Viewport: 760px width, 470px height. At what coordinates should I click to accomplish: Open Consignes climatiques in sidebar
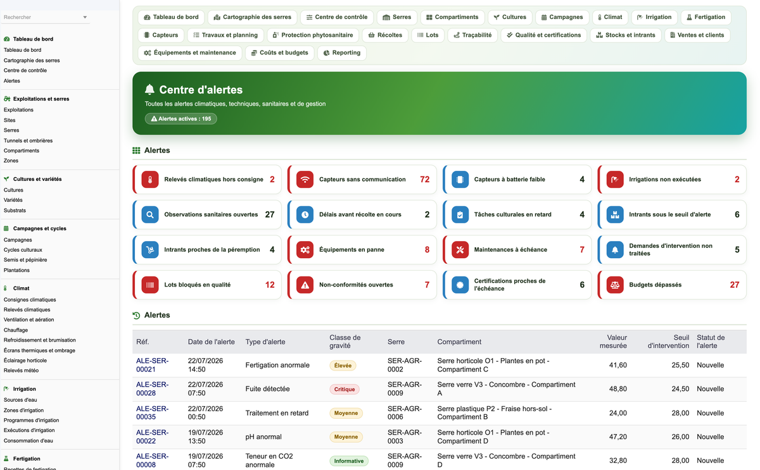(30, 300)
